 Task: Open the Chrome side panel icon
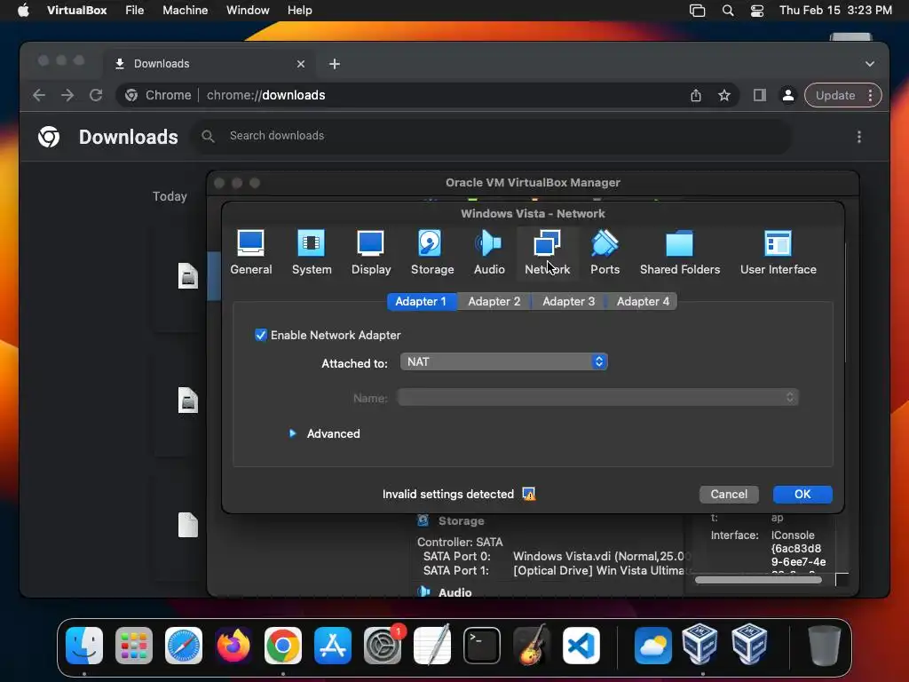coord(760,95)
